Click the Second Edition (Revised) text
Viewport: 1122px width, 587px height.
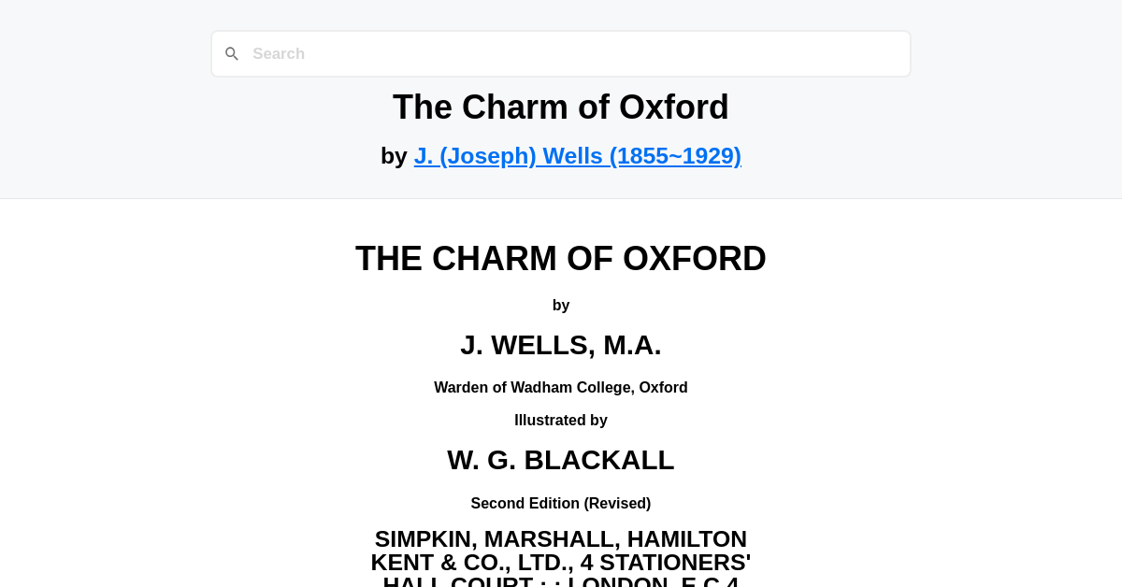[x=561, y=503]
